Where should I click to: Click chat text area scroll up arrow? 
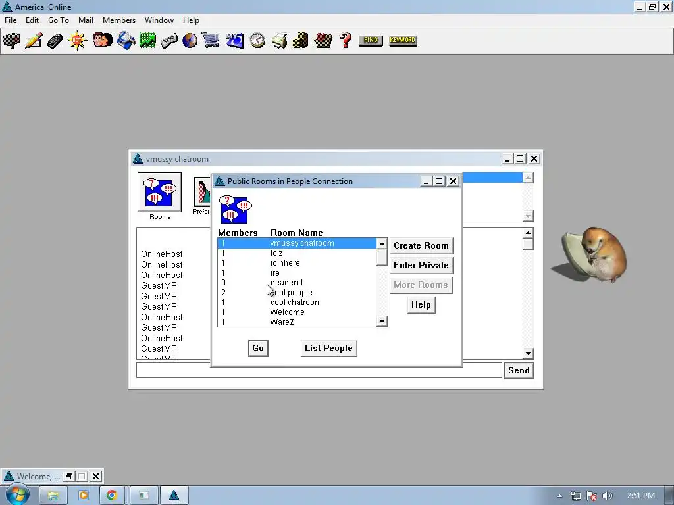[528, 233]
